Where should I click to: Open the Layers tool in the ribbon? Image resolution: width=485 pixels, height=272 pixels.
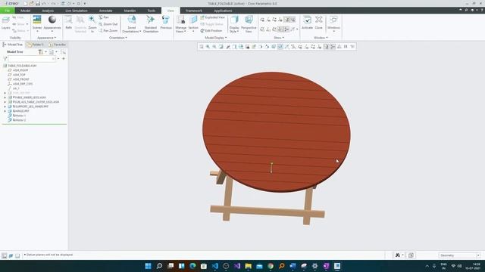[6, 23]
